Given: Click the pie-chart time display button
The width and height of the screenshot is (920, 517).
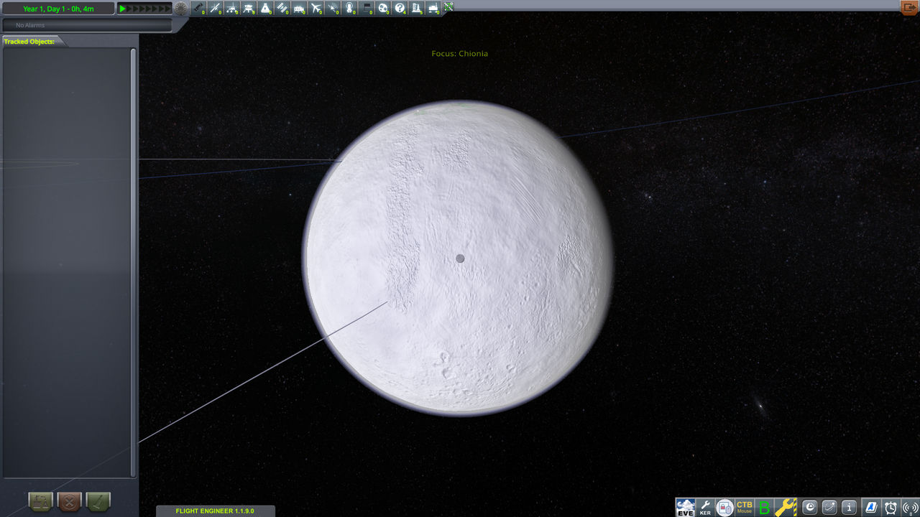Looking at the screenshot, I should pos(809,508).
